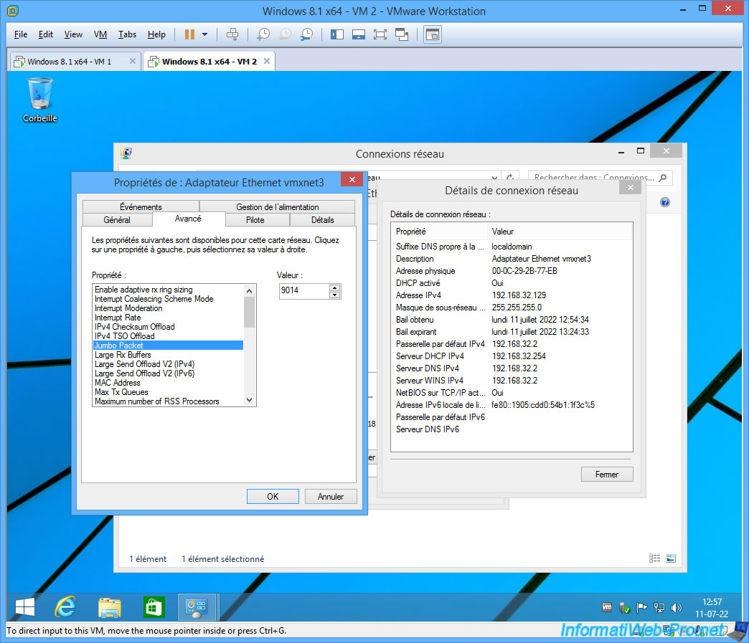Switch Connexions réseau to details list view

coord(654,558)
